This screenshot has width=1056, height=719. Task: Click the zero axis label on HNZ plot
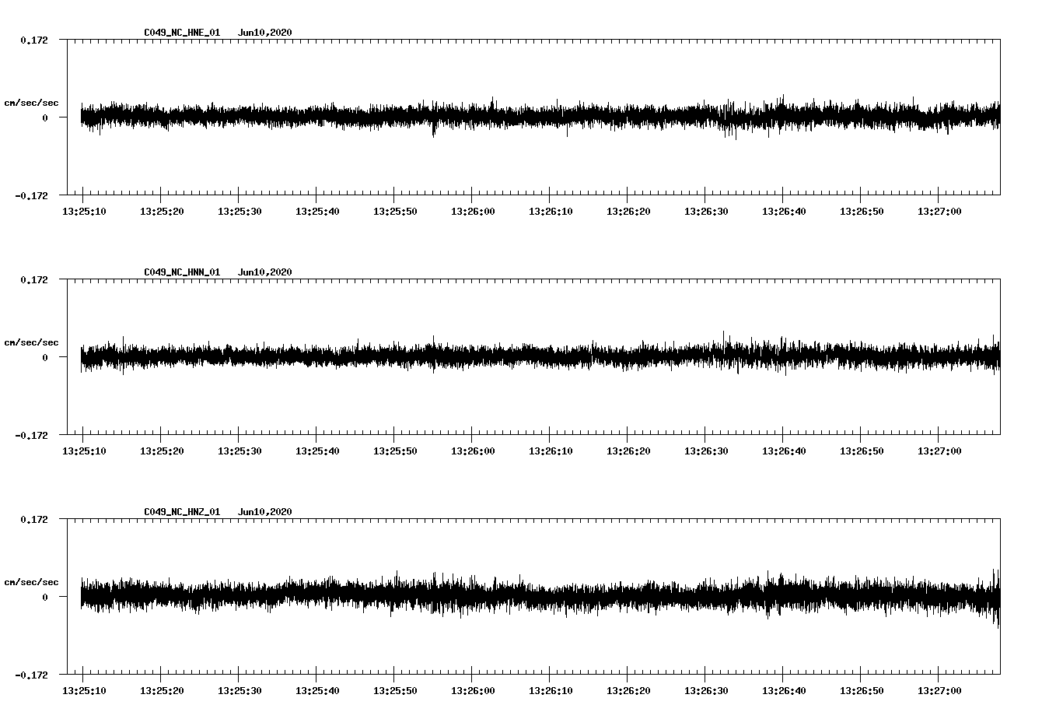45,597
